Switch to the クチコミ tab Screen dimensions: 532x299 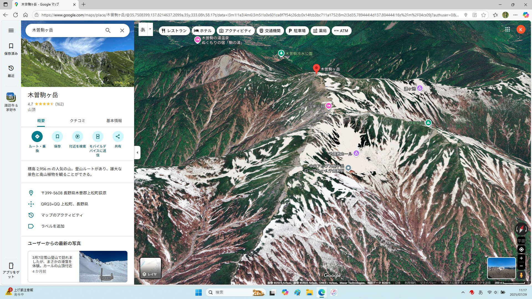(x=77, y=121)
